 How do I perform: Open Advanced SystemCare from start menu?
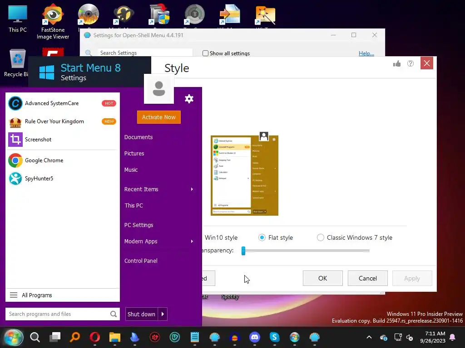click(62, 103)
